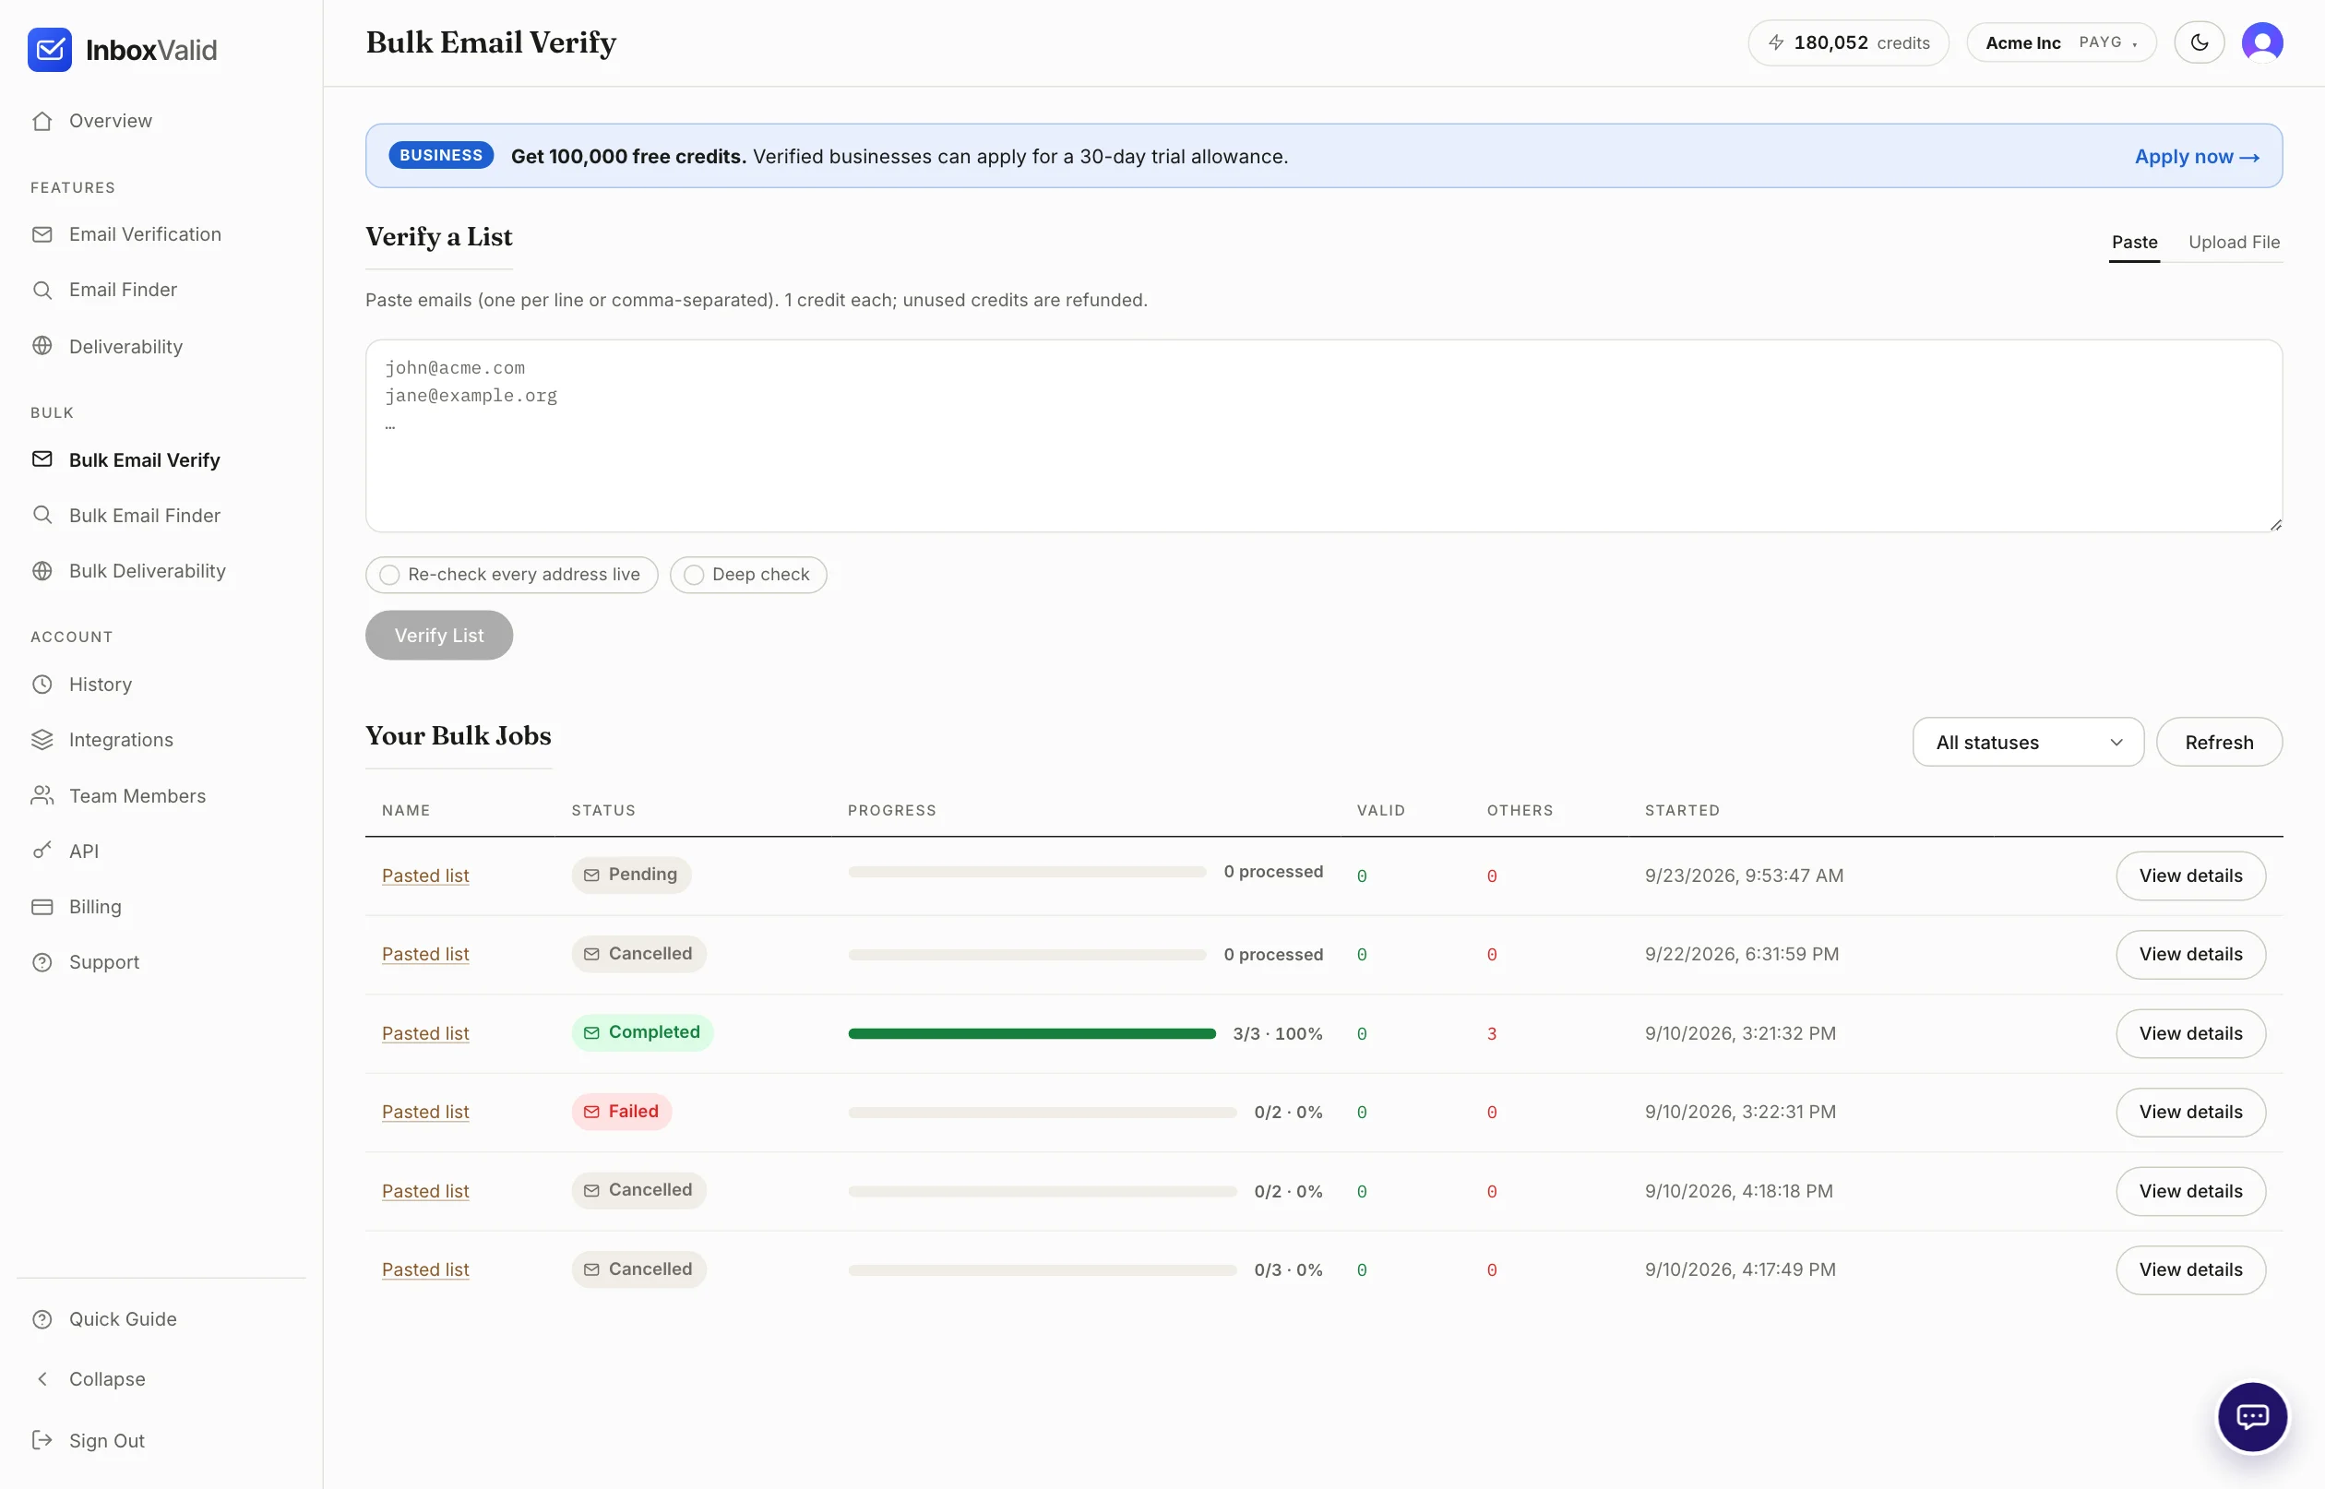Click the Pending job's empty progress bar
Image resolution: width=2325 pixels, height=1489 pixels.
pos(1027,872)
